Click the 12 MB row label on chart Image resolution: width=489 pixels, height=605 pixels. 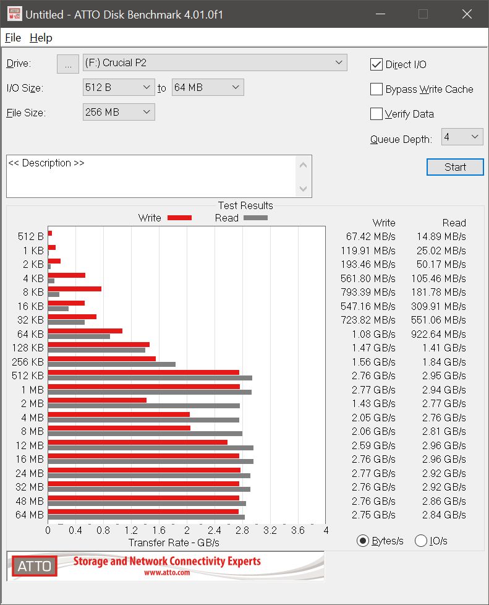coord(30,445)
